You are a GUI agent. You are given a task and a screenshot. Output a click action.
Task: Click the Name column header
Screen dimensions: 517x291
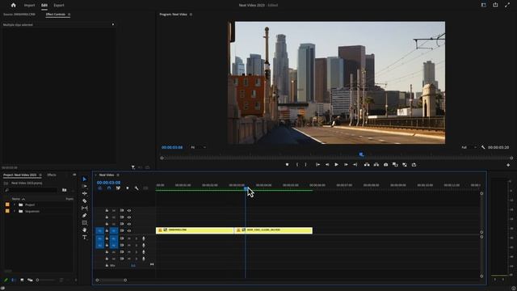point(16,199)
